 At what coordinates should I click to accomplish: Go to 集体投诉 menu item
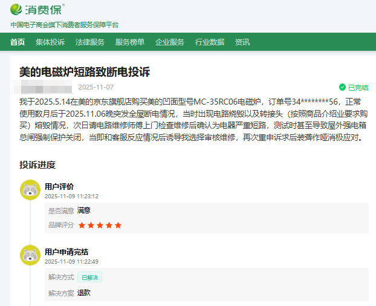tap(50, 42)
